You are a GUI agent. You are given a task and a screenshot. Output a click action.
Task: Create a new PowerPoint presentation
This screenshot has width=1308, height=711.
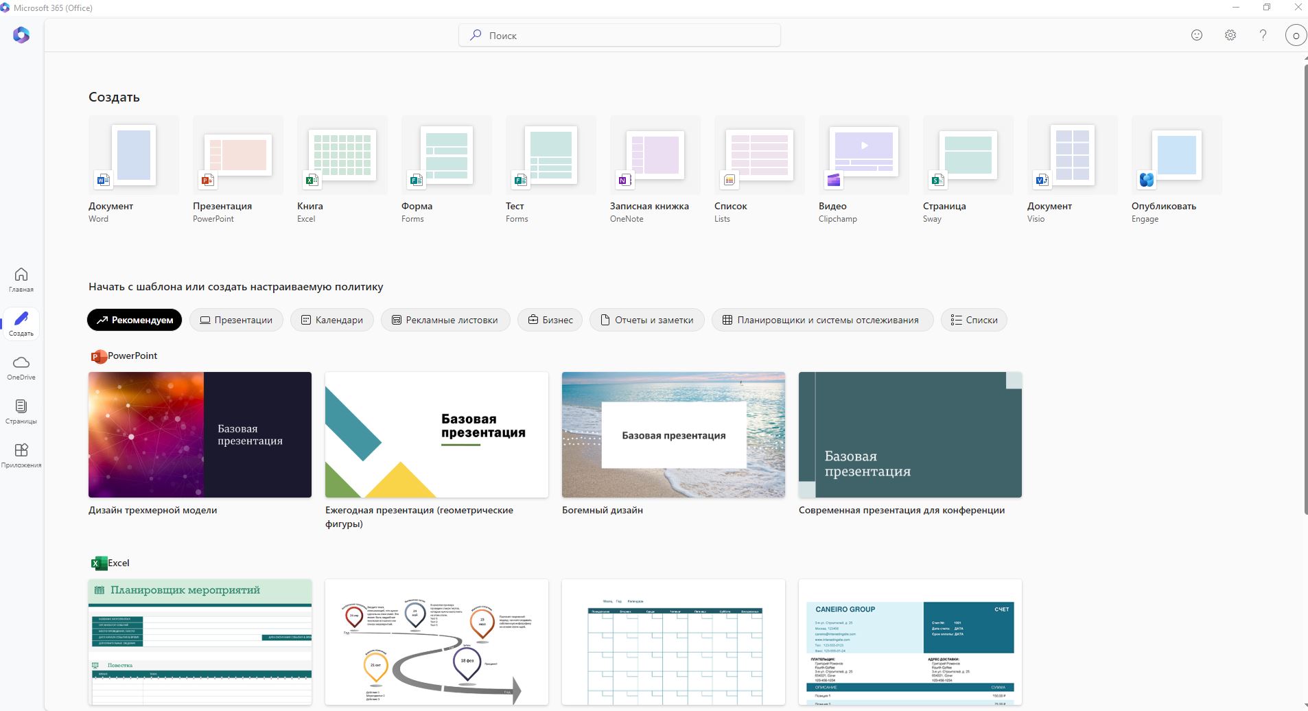click(x=238, y=170)
